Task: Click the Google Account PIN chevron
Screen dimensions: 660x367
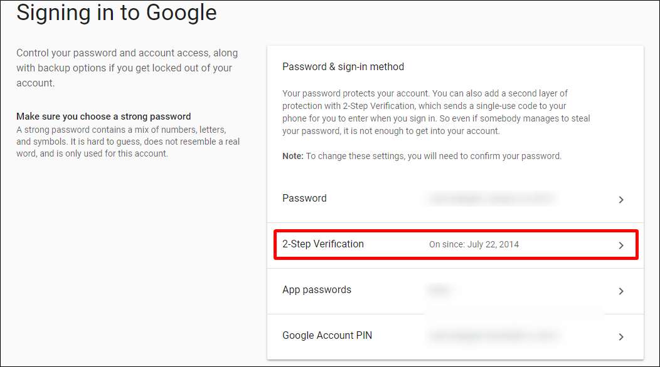Action: [620, 337]
